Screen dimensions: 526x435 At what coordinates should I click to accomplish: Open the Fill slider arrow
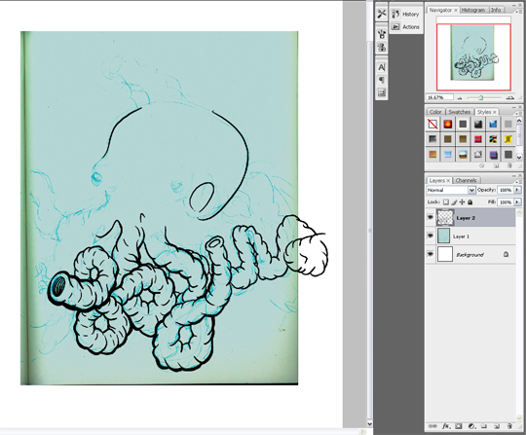(x=517, y=202)
